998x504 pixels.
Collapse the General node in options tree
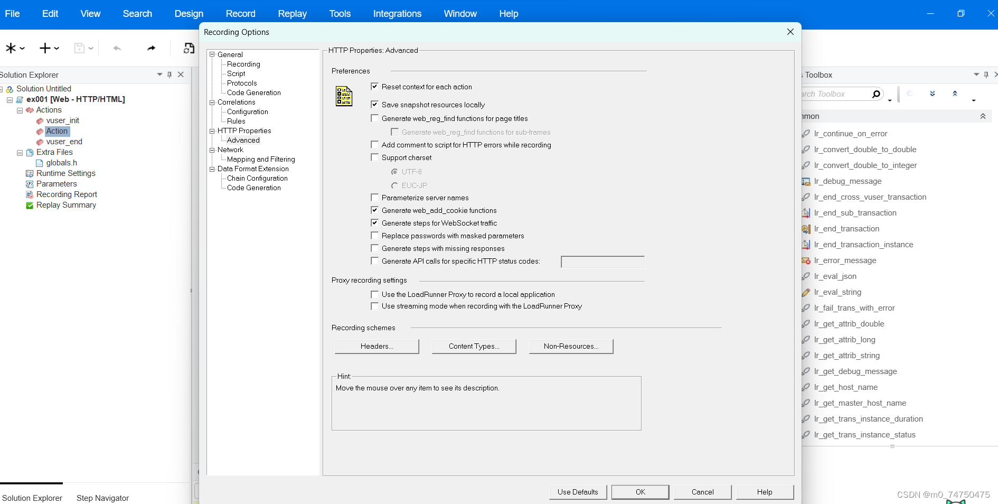212,54
